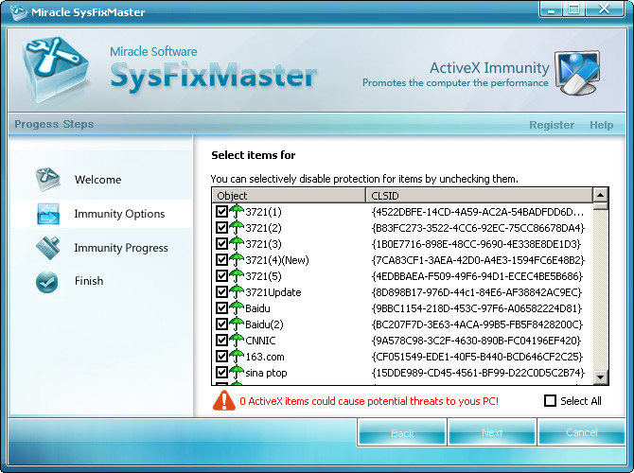
Task: Click the umbrella icon beside Baidu(2)
Action: pos(237,324)
